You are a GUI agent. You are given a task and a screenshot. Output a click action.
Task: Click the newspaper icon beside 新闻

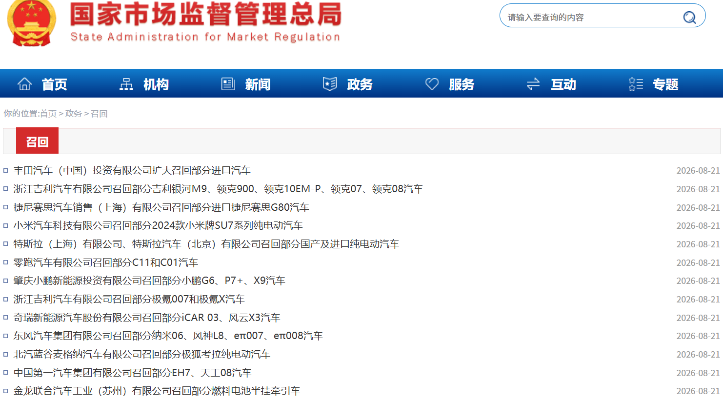[228, 84]
